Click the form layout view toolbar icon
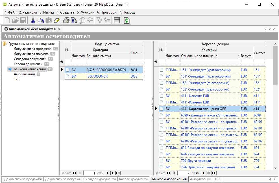The image size is (279, 183). [x=117, y=20]
